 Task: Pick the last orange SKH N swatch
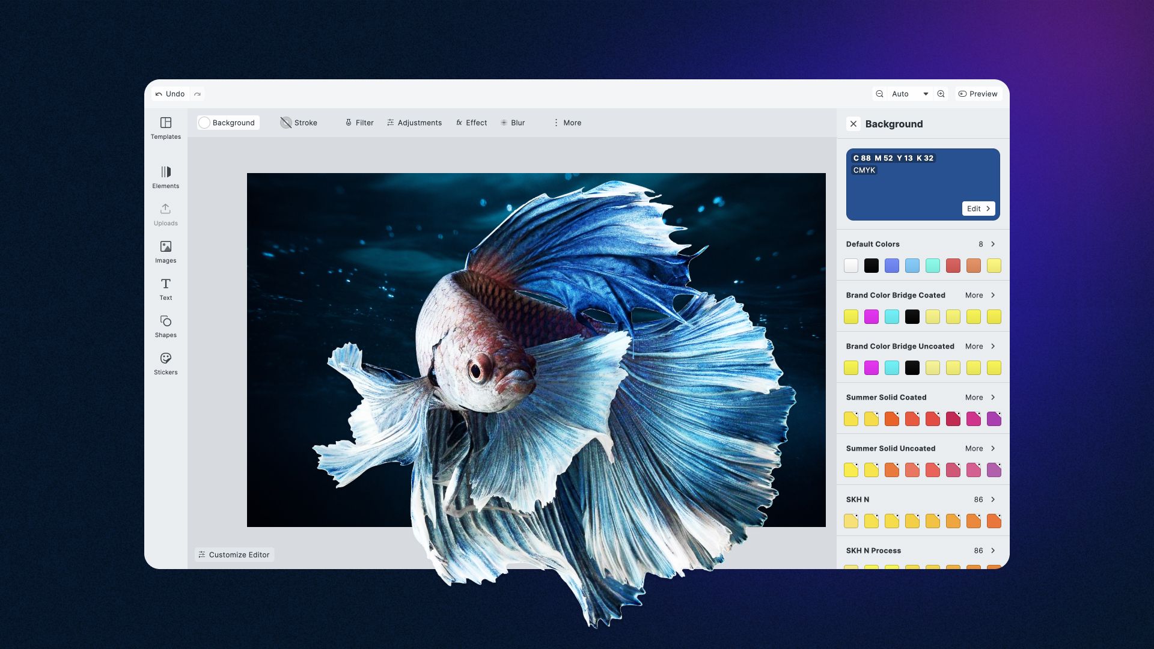coord(994,521)
